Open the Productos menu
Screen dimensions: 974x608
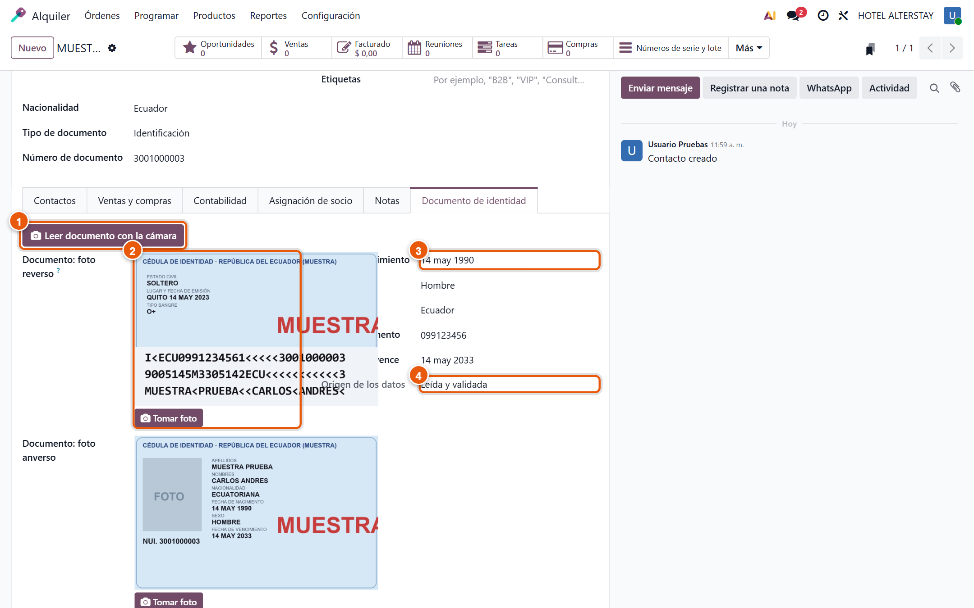tap(214, 16)
